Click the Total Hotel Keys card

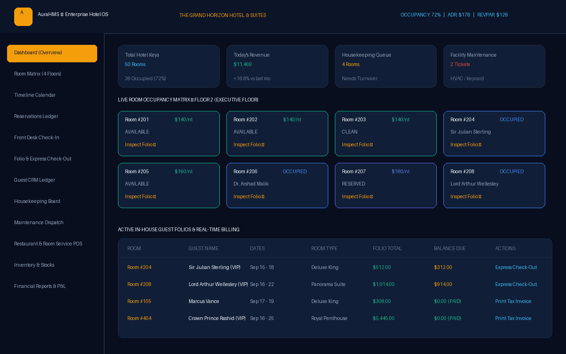[x=169, y=67]
